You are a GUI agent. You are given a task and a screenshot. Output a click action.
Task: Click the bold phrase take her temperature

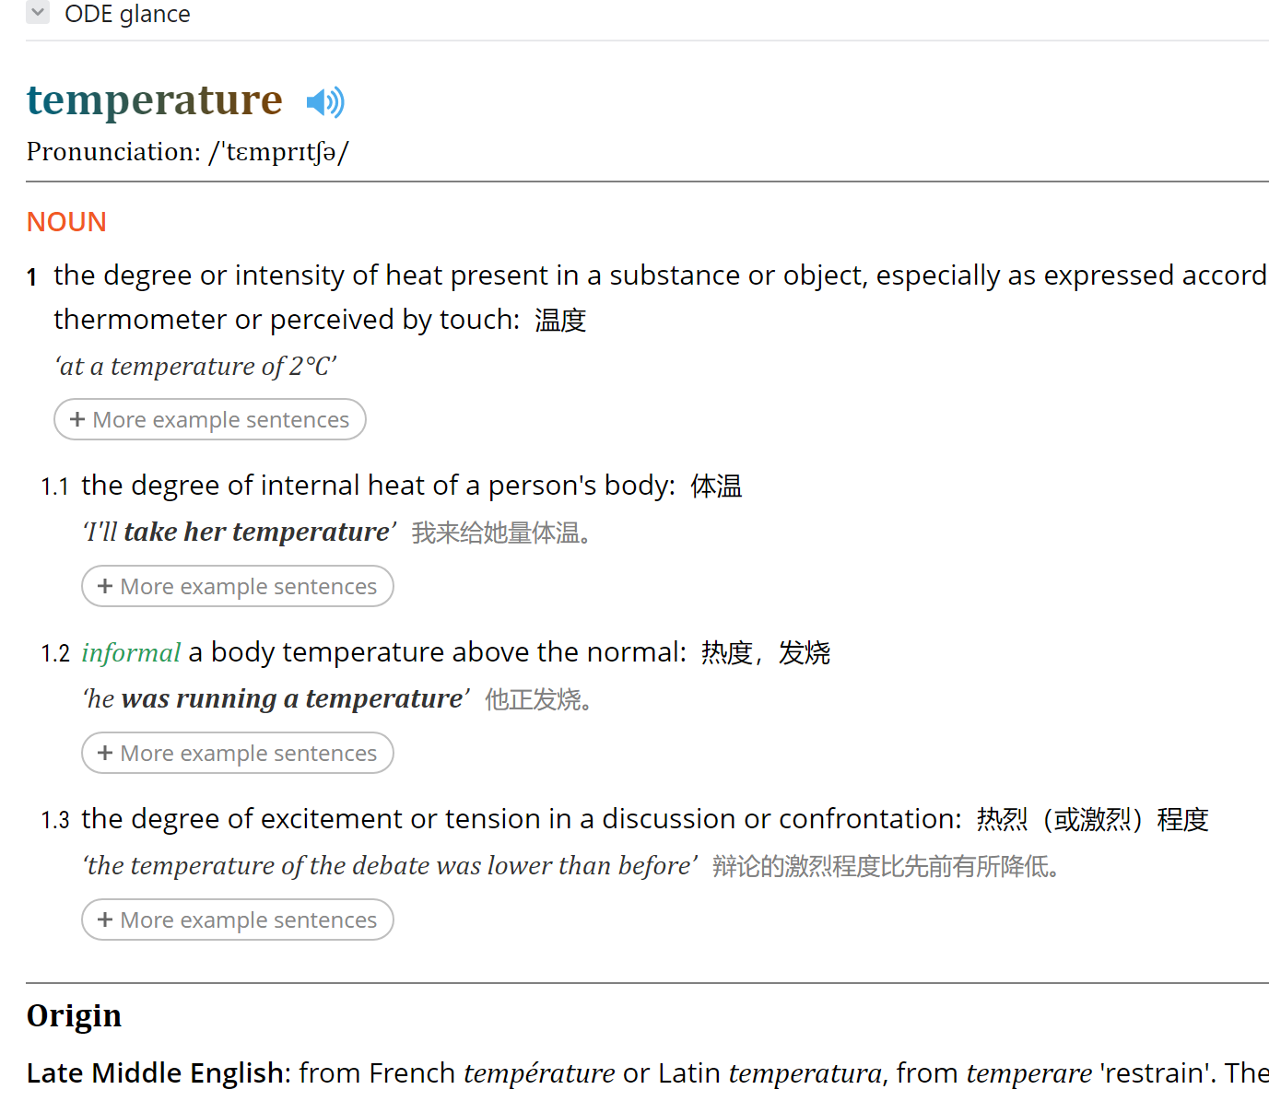coord(257,532)
